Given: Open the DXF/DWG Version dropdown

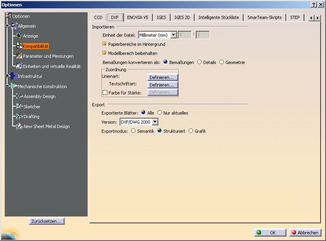Looking at the screenshot, I should (155, 122).
